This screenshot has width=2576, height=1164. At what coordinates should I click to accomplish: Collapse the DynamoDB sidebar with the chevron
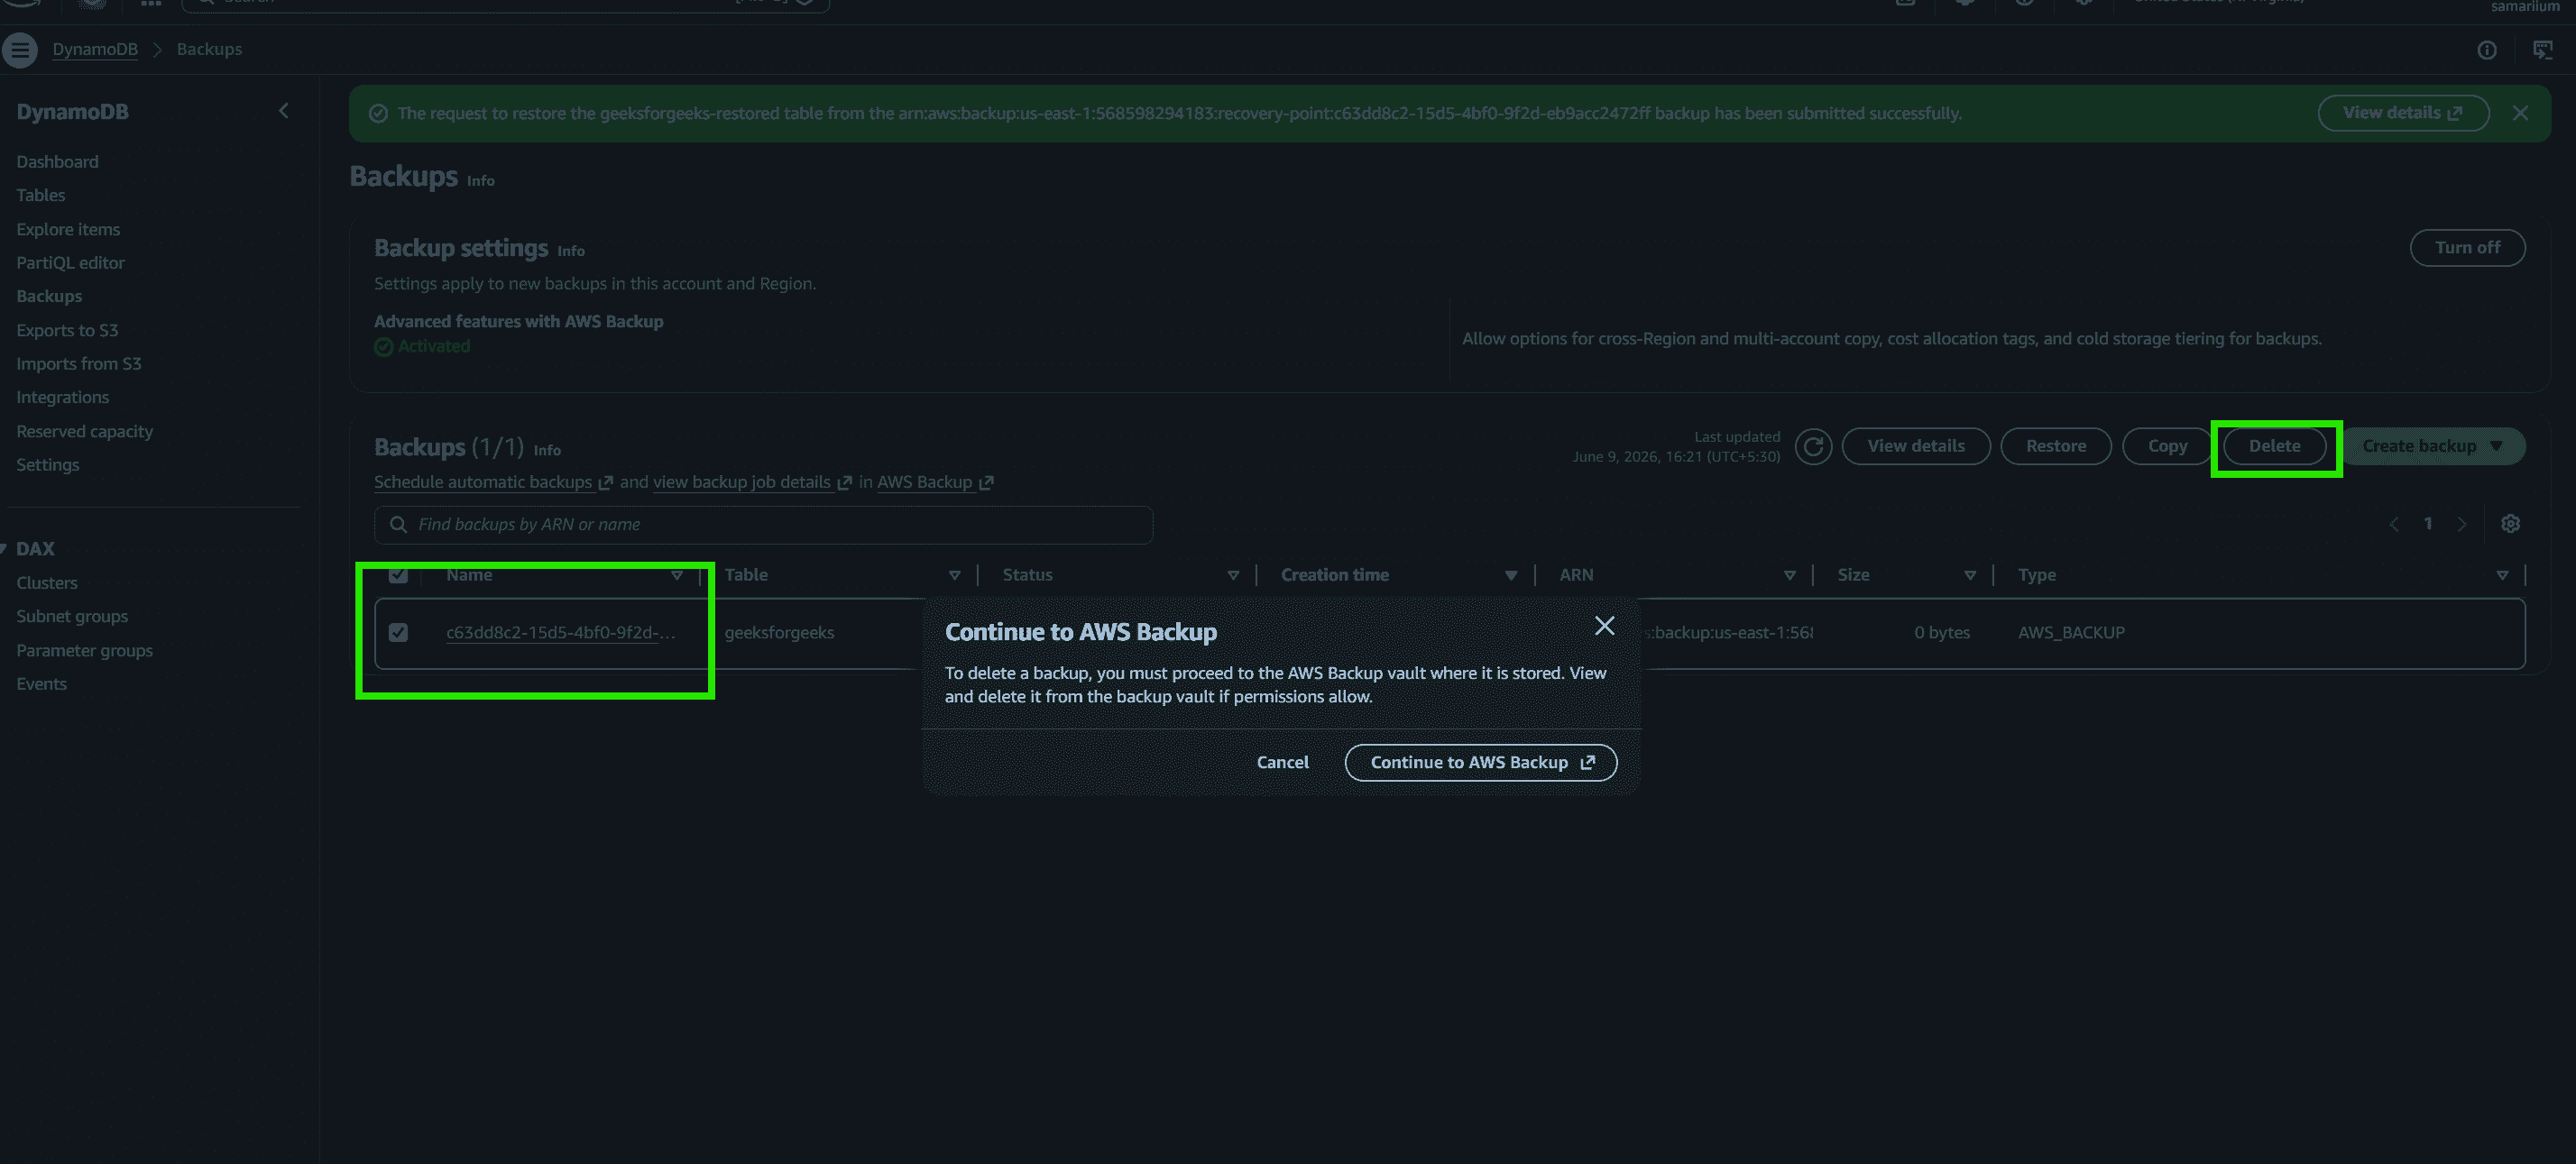click(284, 111)
